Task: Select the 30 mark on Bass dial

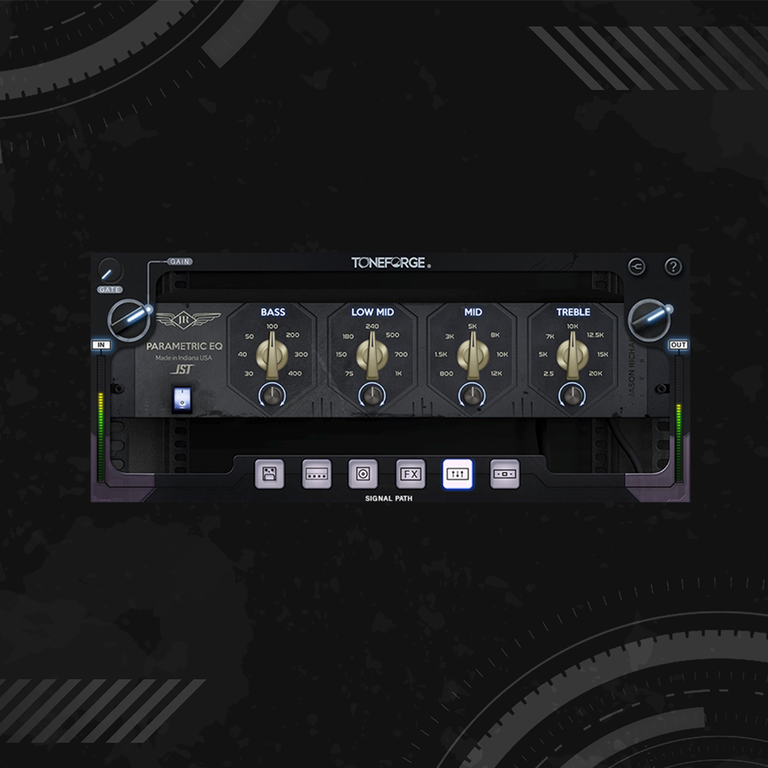Action: [x=249, y=374]
